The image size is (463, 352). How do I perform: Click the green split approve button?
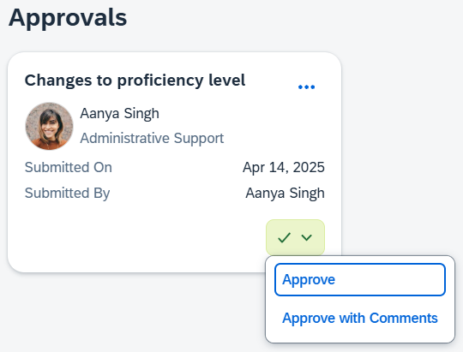click(295, 237)
